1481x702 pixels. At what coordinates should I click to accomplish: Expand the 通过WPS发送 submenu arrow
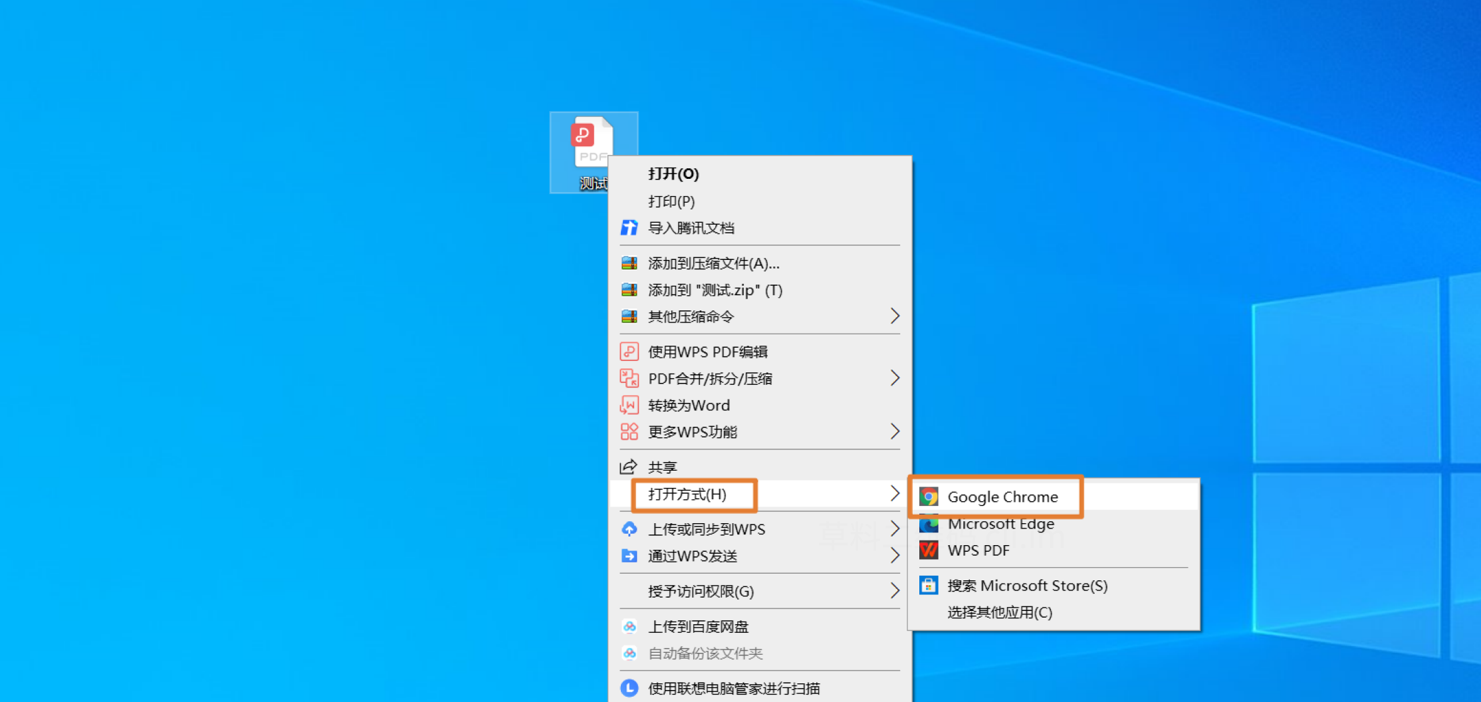[895, 555]
